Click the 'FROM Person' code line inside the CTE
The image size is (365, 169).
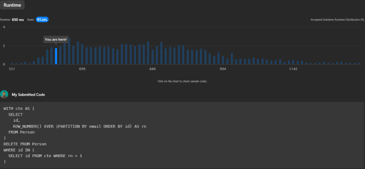[21, 132]
